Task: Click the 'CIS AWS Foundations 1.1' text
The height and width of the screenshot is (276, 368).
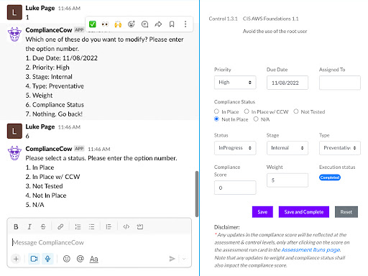Action: coord(270,19)
